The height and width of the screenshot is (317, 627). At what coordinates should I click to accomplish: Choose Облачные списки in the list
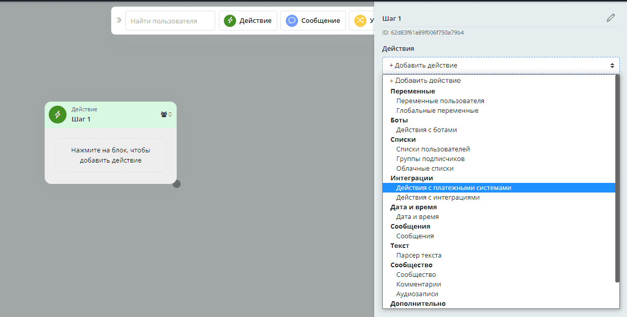click(425, 169)
